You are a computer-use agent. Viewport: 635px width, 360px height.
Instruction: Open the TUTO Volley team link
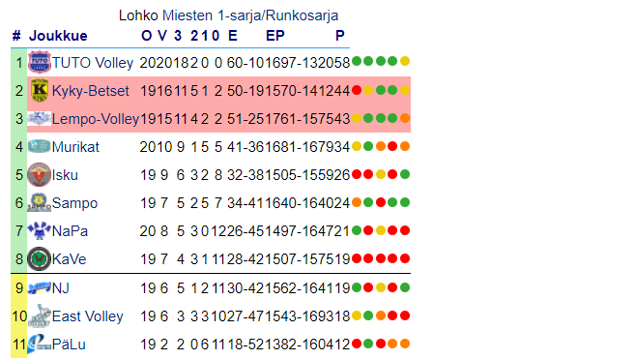pos(93,63)
